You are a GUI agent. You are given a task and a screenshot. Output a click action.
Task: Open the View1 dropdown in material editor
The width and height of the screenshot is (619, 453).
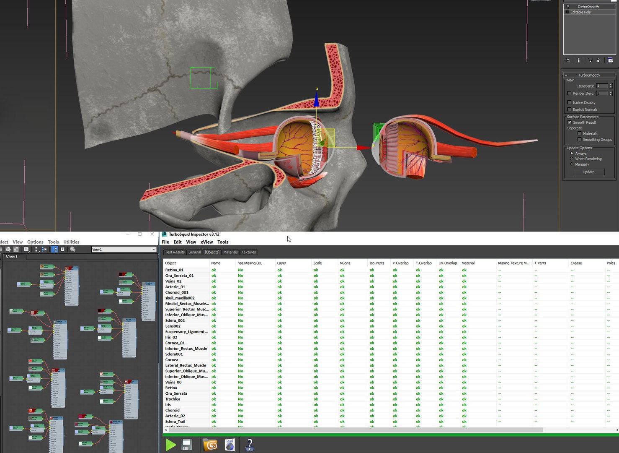[124, 250]
